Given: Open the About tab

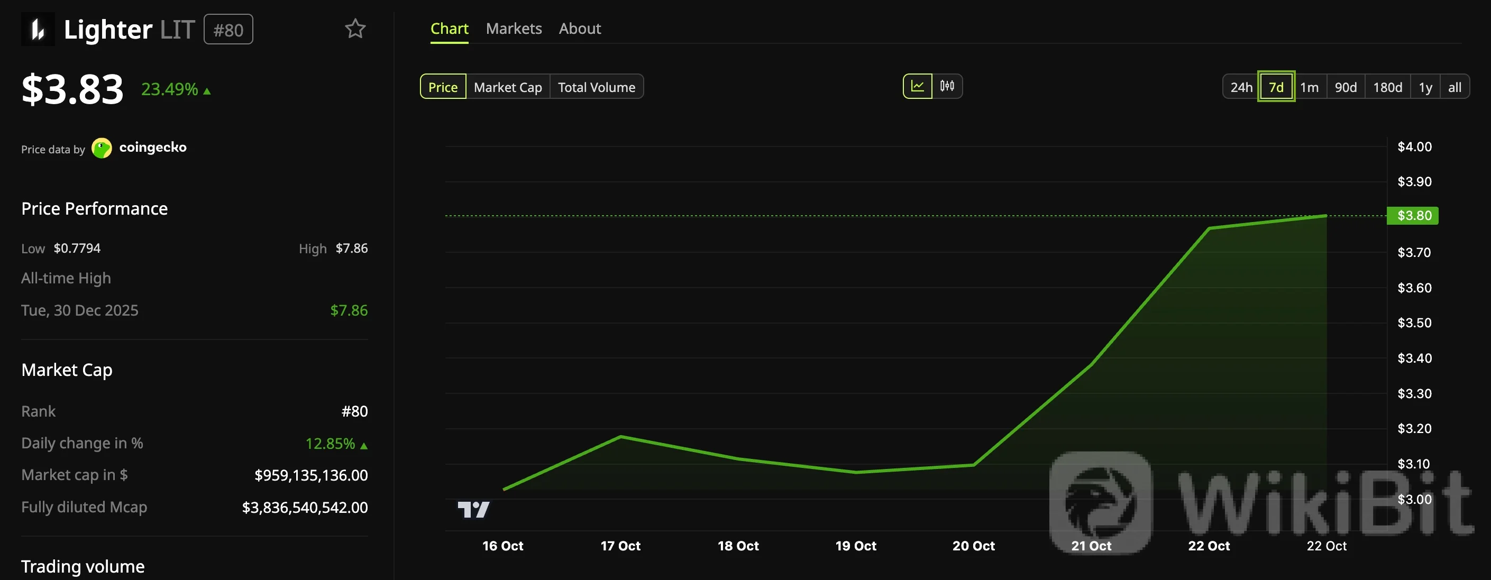Looking at the screenshot, I should pos(579,29).
